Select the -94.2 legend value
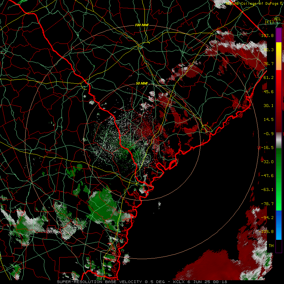The height and width of the screenshot is (284, 284). [267, 218]
